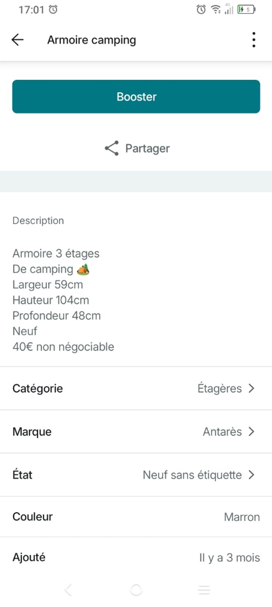Tap the back arrow icon
Viewport: 272px width, 607px height.
17,40
